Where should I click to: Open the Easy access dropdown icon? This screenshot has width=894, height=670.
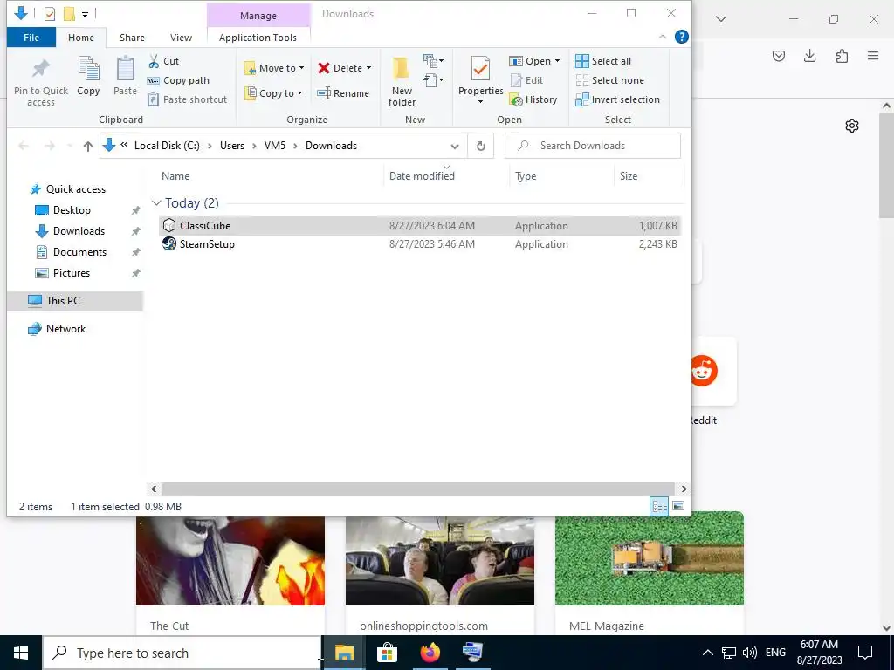pyautogui.click(x=433, y=79)
